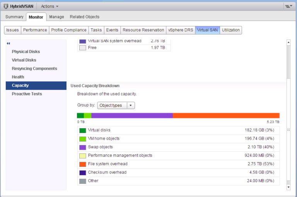Click the scroll-up arrow of the scrollbar
This screenshot has height=197, width=297.
click(288, 42)
